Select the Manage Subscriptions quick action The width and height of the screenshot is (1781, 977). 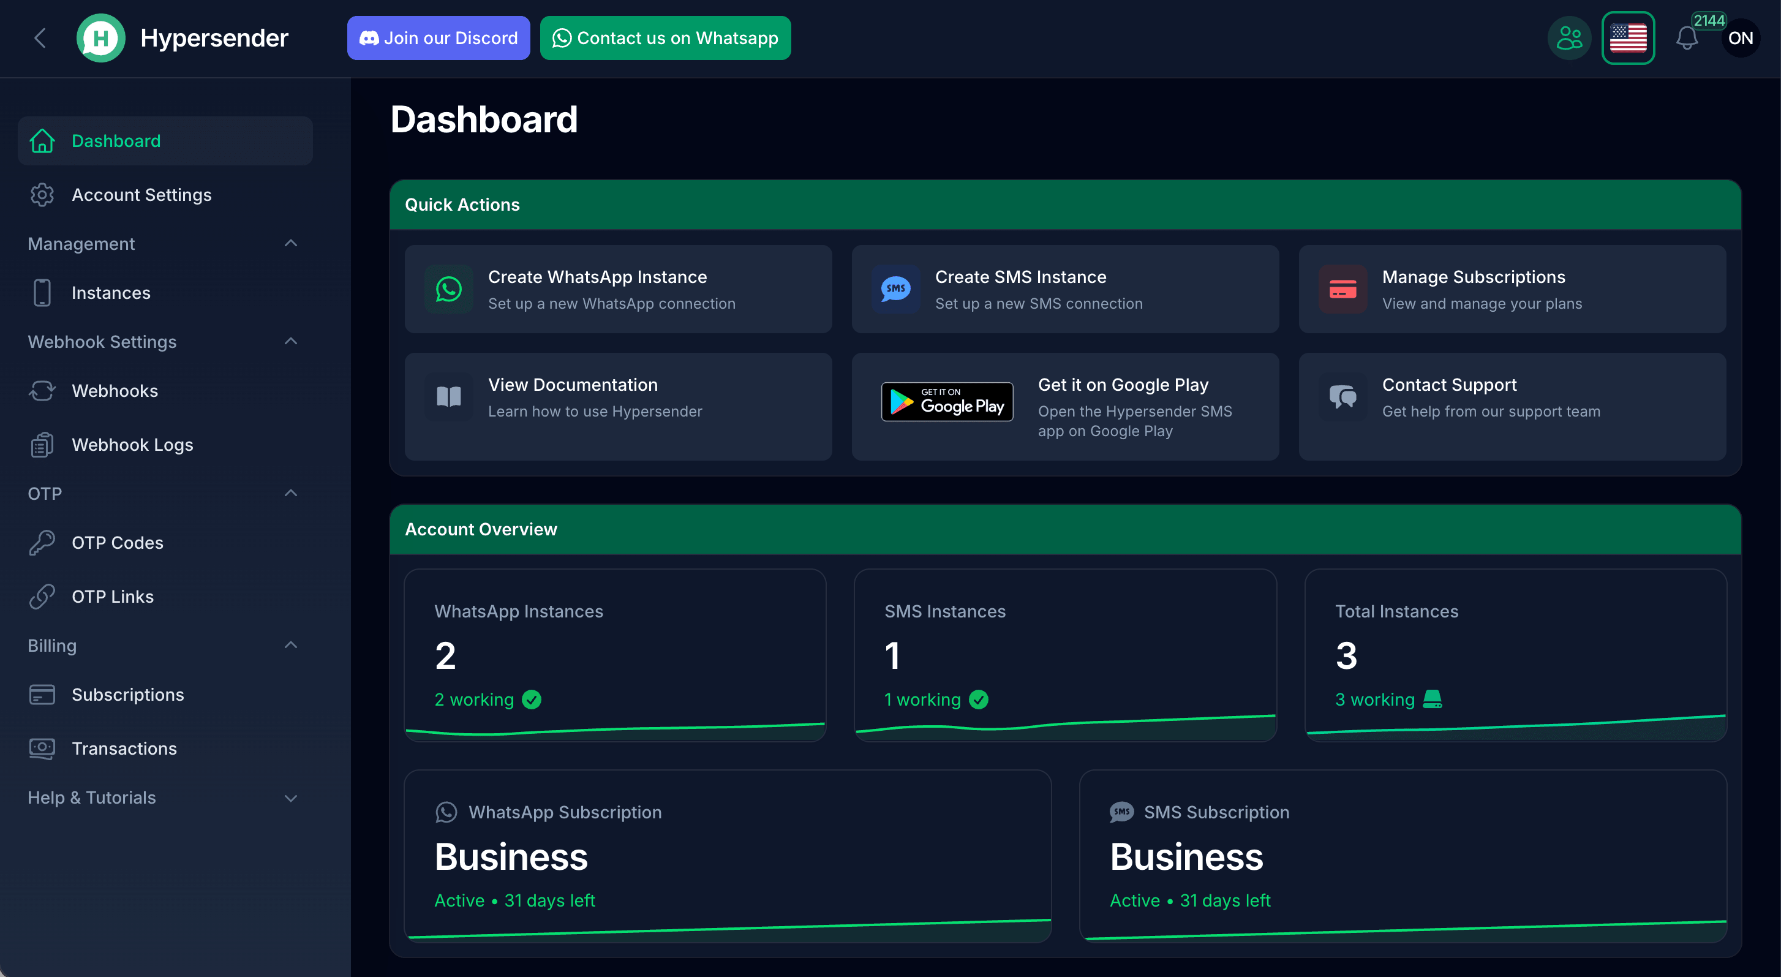(1512, 289)
